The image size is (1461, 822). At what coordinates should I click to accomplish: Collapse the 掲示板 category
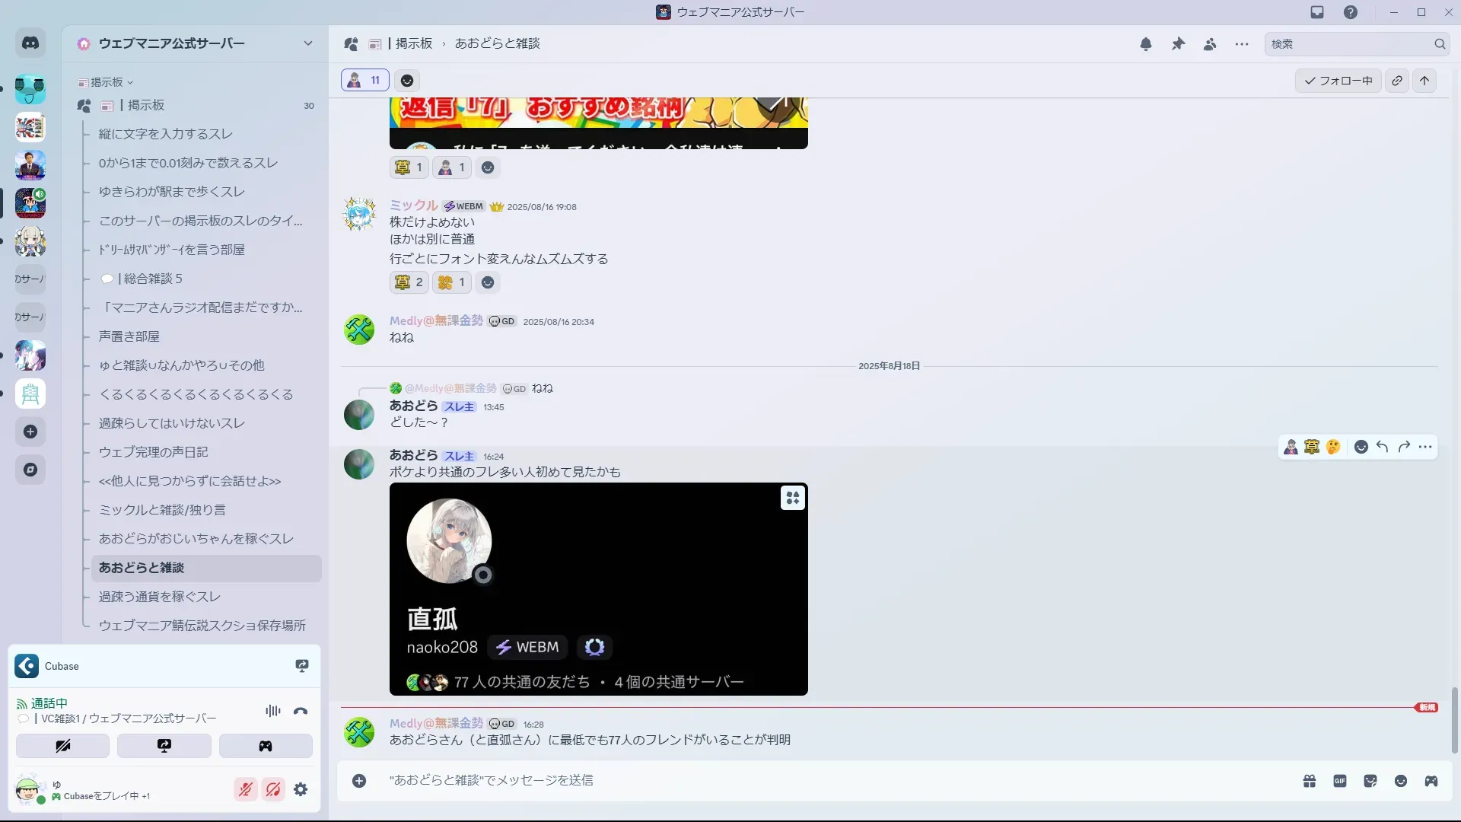pos(106,82)
